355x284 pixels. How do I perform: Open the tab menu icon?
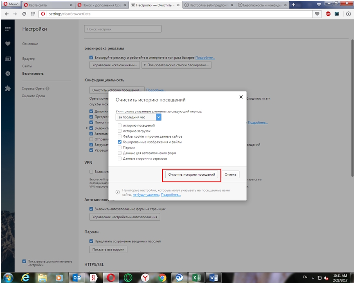tap(319, 5)
